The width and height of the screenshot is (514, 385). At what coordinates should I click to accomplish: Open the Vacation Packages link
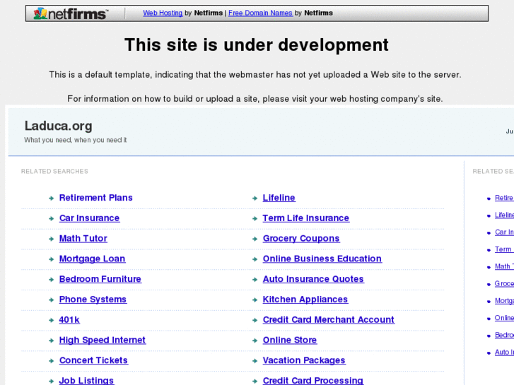click(304, 360)
